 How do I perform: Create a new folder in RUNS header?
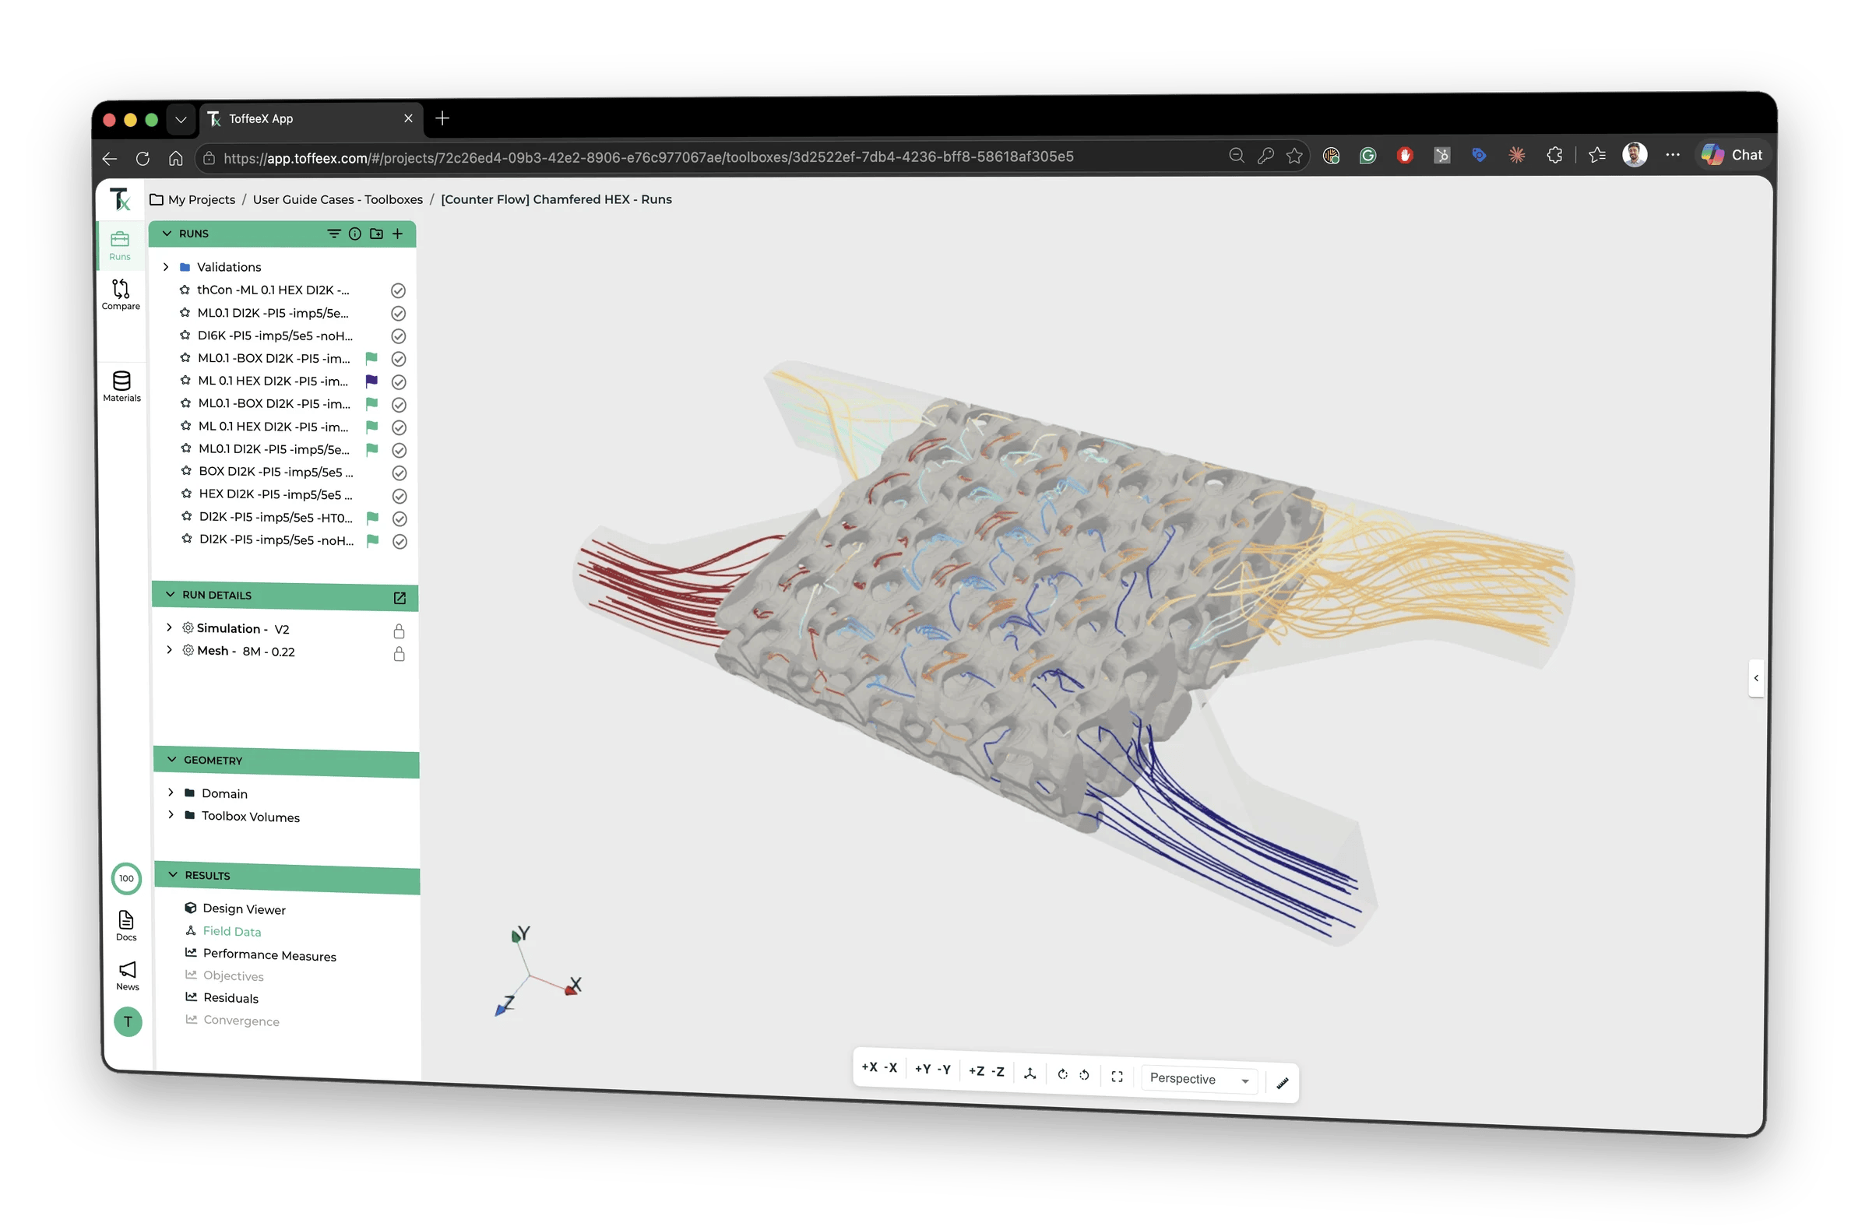click(376, 234)
